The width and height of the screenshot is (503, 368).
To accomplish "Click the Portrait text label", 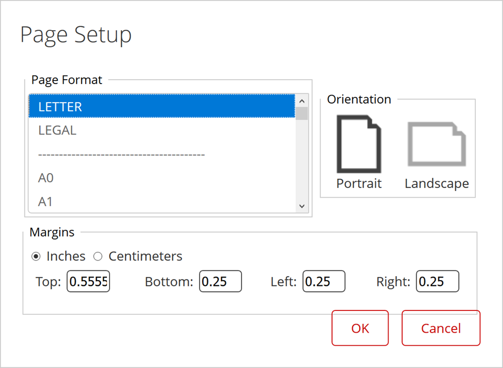I will click(359, 183).
